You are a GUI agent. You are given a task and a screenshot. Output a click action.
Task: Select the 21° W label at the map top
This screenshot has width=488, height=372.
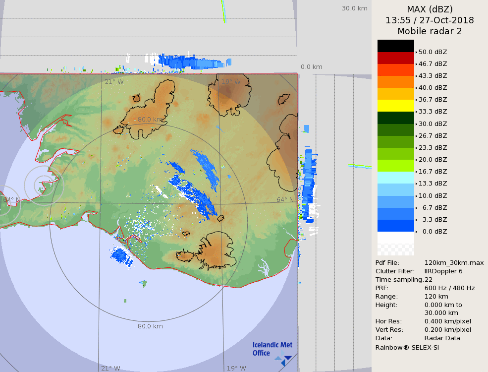click(x=114, y=81)
